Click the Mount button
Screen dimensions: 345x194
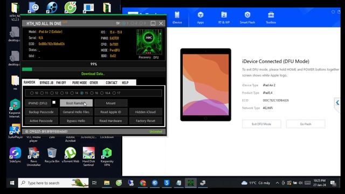click(x=111, y=103)
